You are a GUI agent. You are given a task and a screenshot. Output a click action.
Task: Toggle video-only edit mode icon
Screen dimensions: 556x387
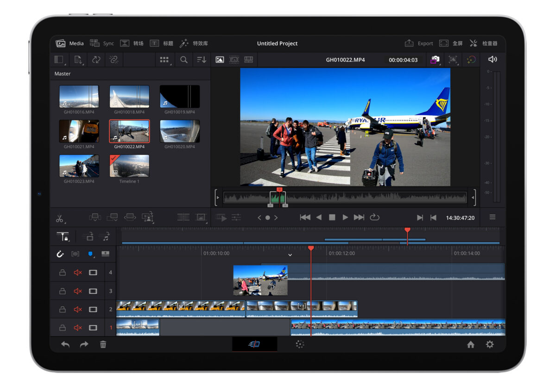coord(88,237)
